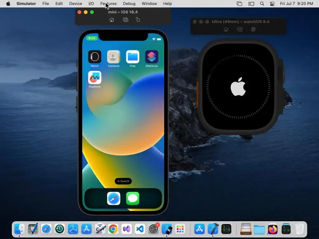Open the File menu
Viewport: 319px width, 239px height.
(45, 4)
